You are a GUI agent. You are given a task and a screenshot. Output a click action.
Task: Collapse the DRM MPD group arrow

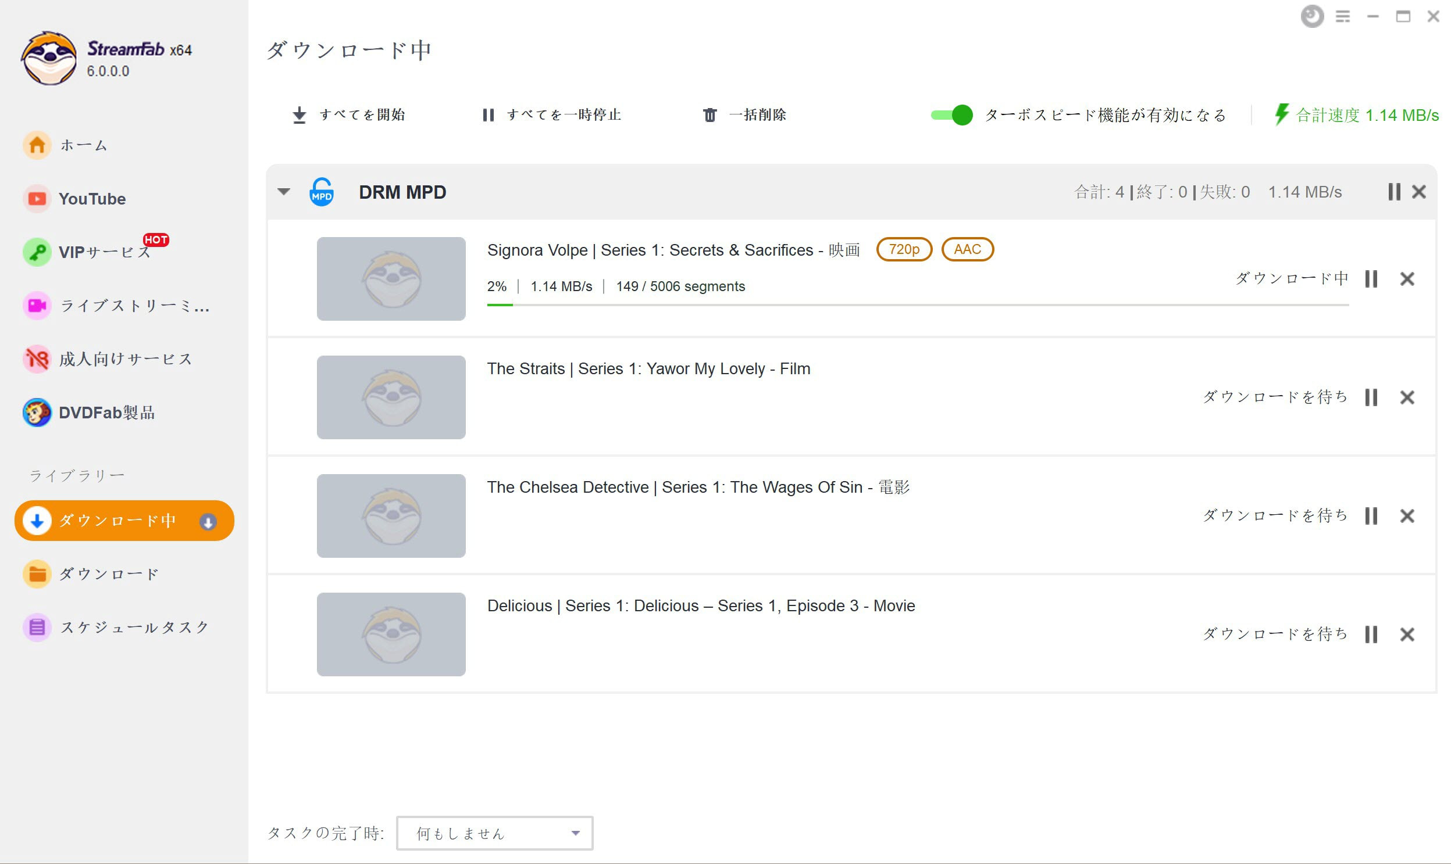pos(284,192)
